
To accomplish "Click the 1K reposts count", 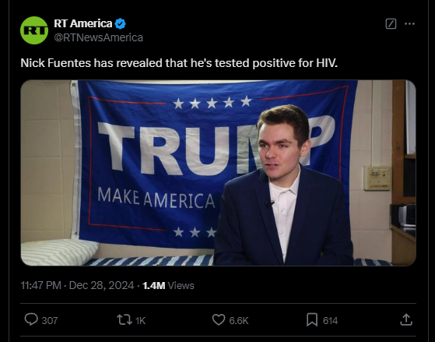I will tap(140, 321).
